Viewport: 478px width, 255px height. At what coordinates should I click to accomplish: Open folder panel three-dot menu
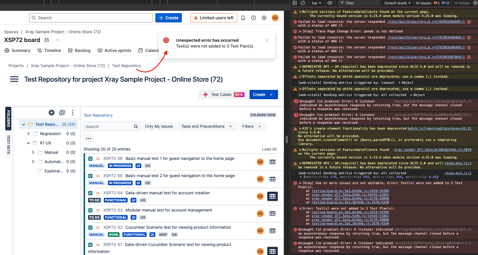coord(73,113)
